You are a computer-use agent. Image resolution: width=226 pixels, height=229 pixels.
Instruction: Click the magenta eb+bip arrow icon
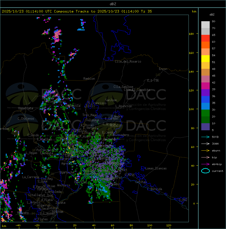click(x=205, y=164)
